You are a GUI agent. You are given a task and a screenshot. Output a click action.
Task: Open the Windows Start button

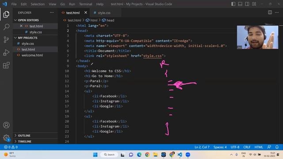(96, 155)
